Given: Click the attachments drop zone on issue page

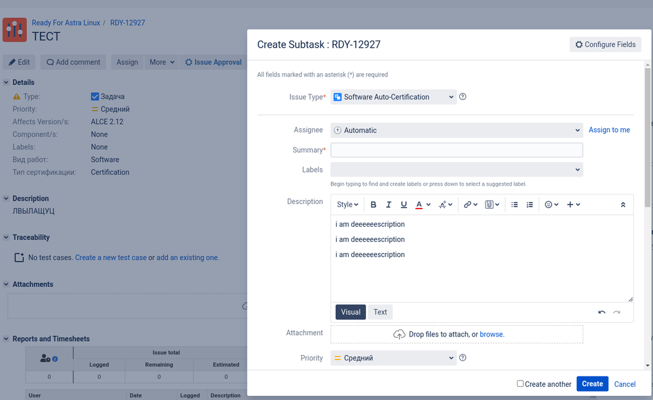Looking at the screenshot, I should pos(127,307).
